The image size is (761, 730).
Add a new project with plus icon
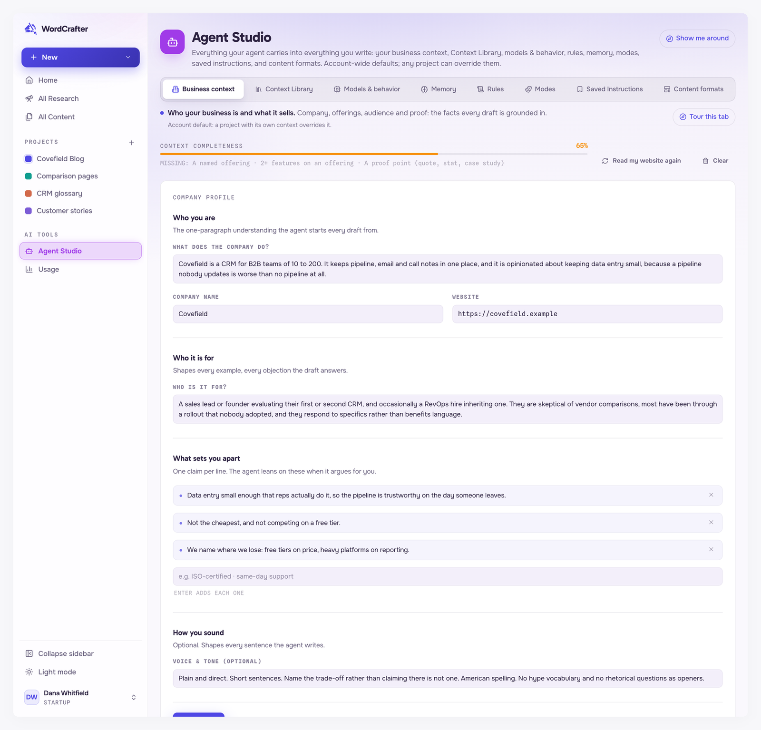tap(132, 143)
